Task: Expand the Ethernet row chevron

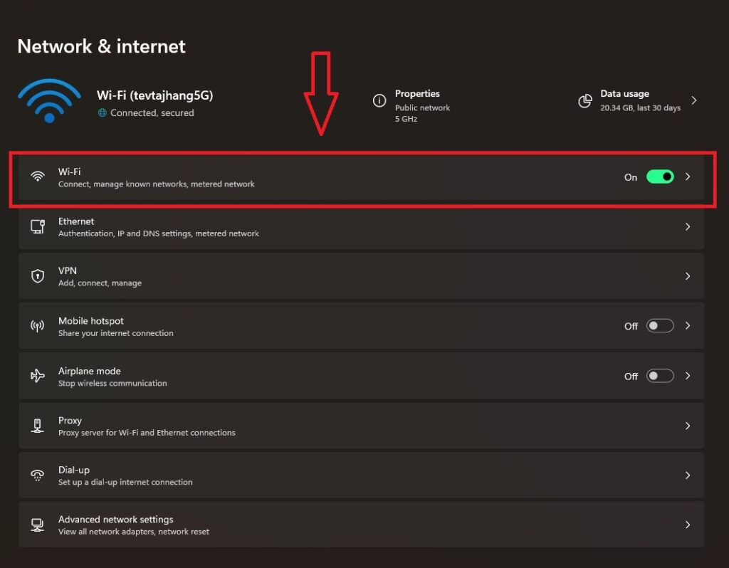Action: click(688, 226)
